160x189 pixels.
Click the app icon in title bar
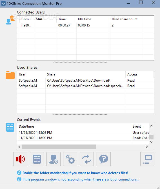[x=3, y=3]
